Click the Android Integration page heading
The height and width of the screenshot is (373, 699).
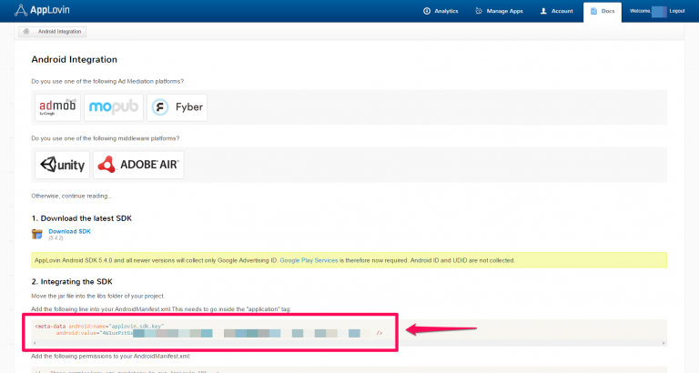[x=74, y=59]
